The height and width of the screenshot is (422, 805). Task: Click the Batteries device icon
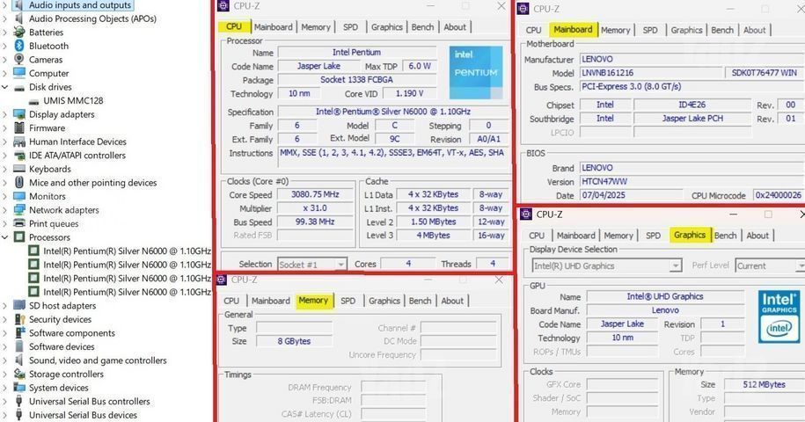pyautogui.click(x=19, y=32)
